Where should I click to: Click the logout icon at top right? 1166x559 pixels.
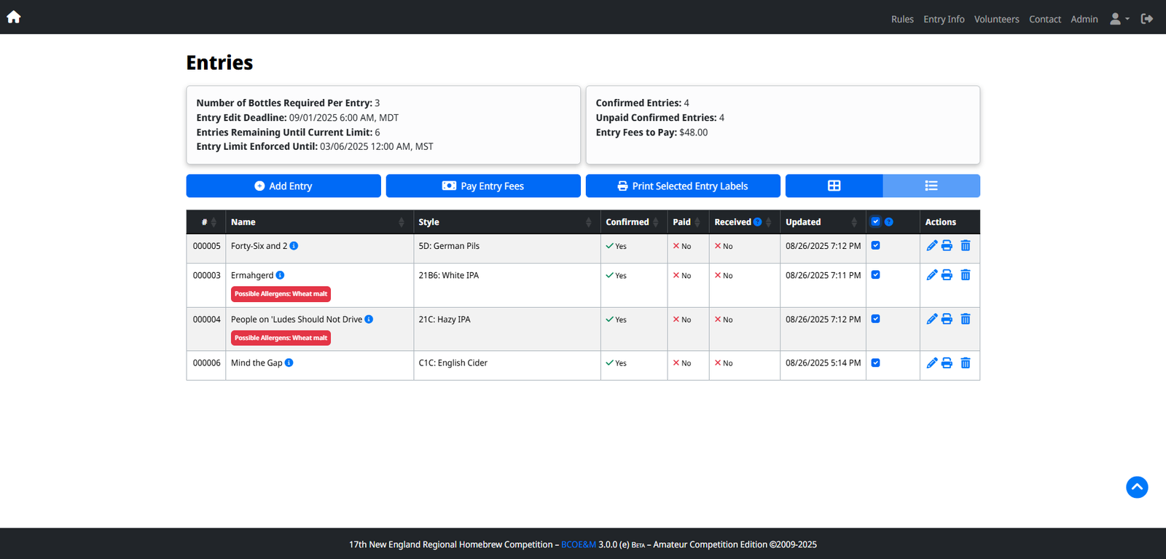(1147, 19)
